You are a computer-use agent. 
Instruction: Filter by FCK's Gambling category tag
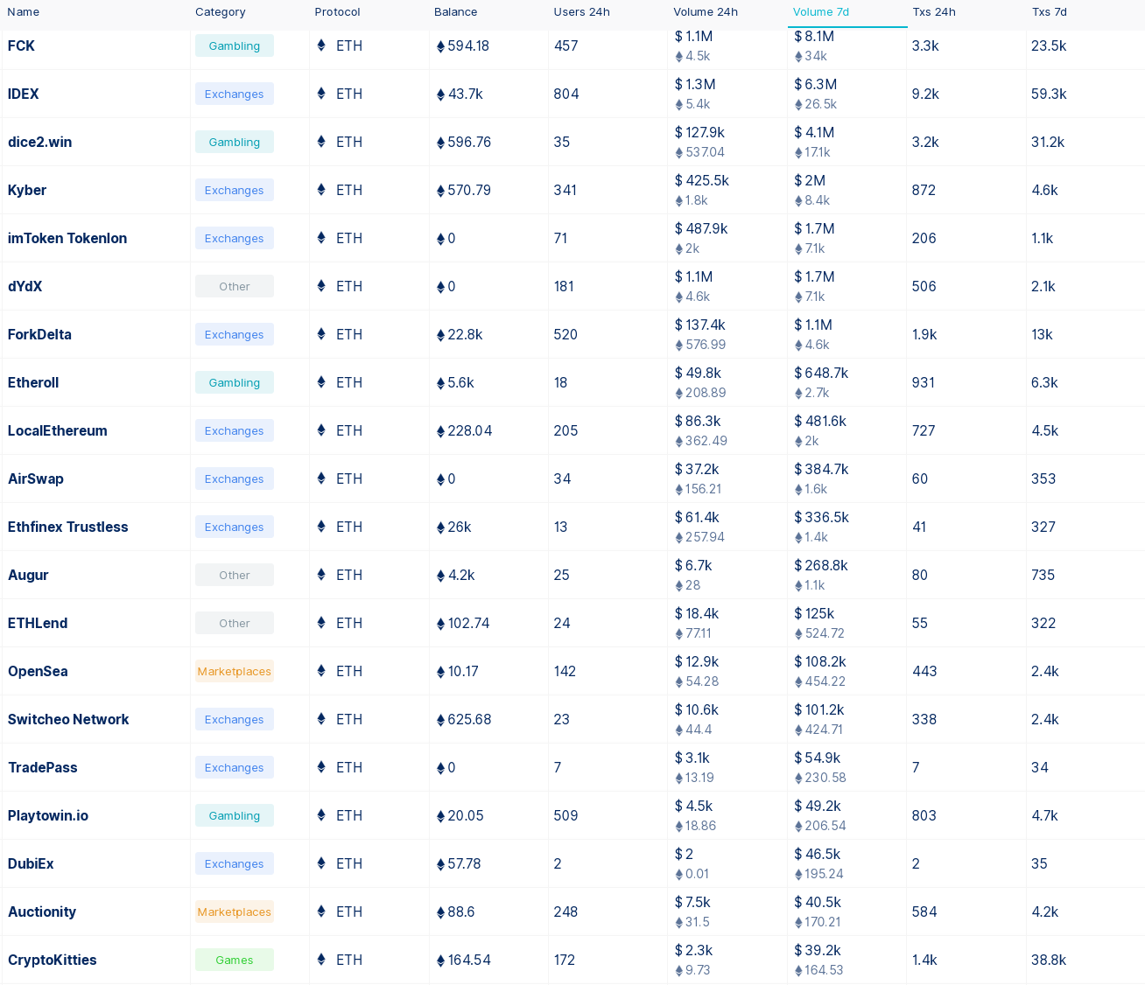(235, 45)
